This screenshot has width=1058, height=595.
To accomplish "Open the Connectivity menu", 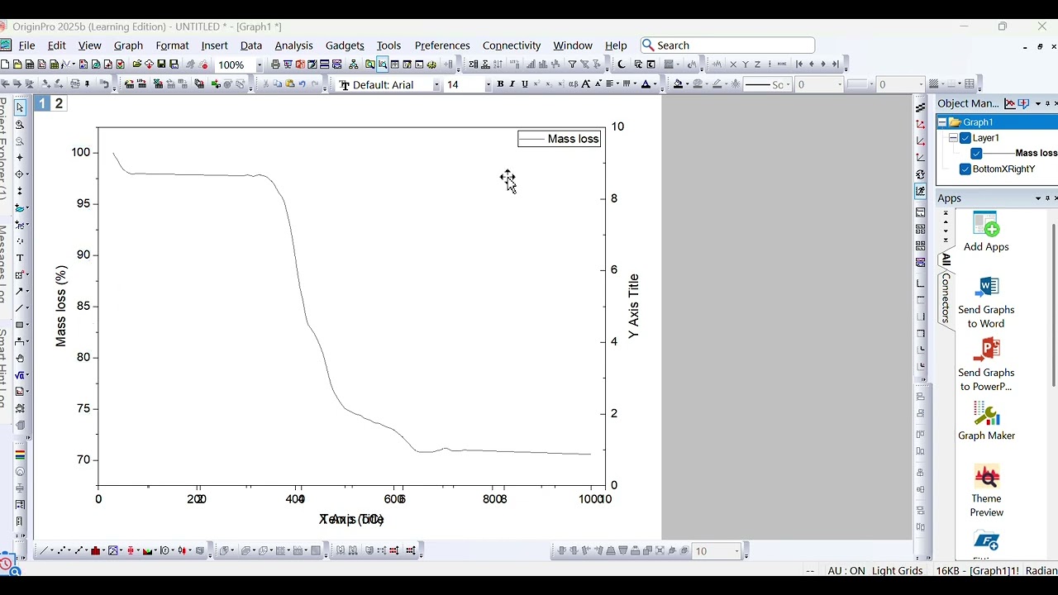I will 512,45.
